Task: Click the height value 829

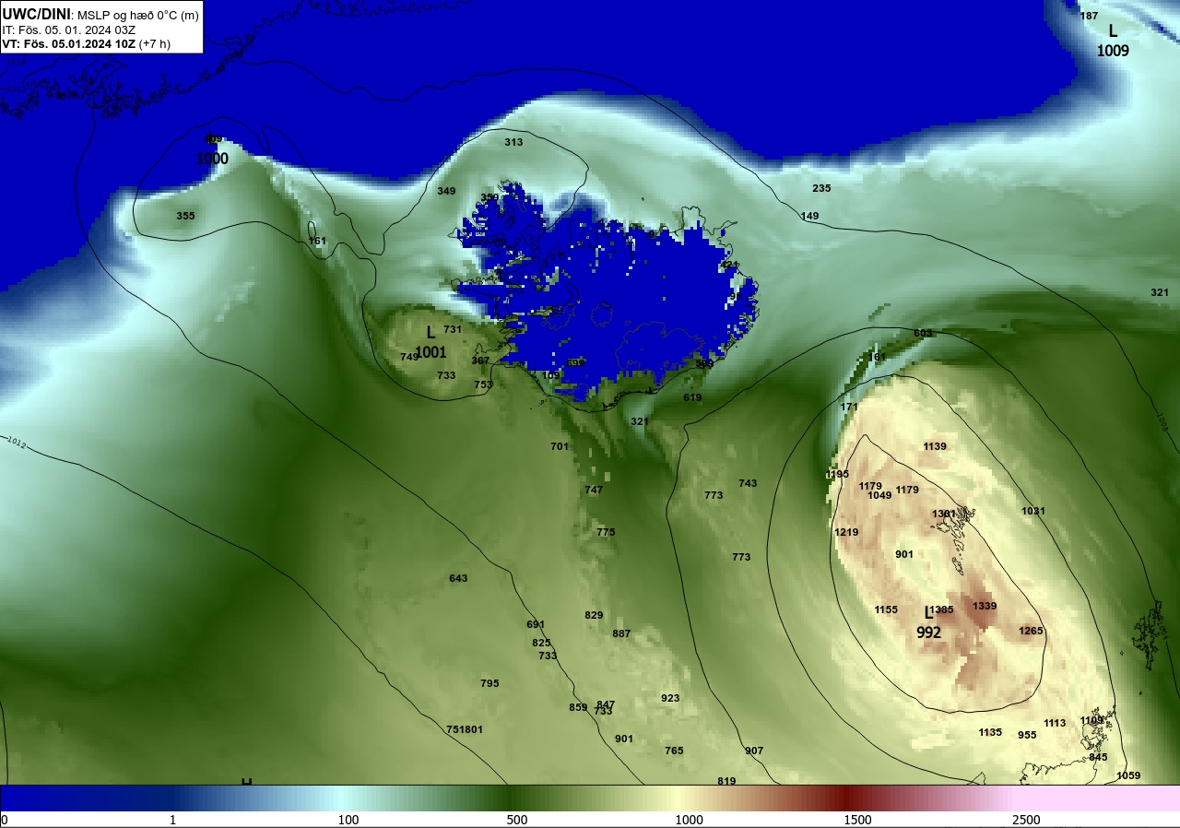Action: pyautogui.click(x=594, y=615)
